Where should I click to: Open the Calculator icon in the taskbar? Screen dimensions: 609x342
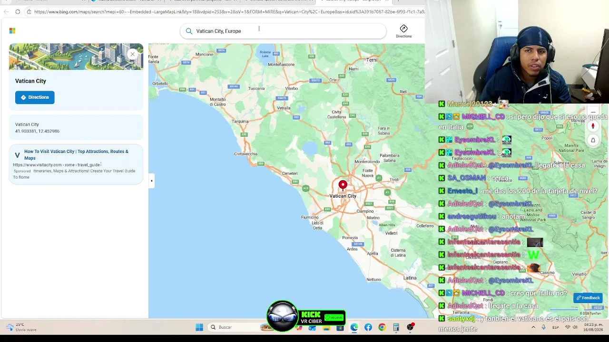click(396, 327)
